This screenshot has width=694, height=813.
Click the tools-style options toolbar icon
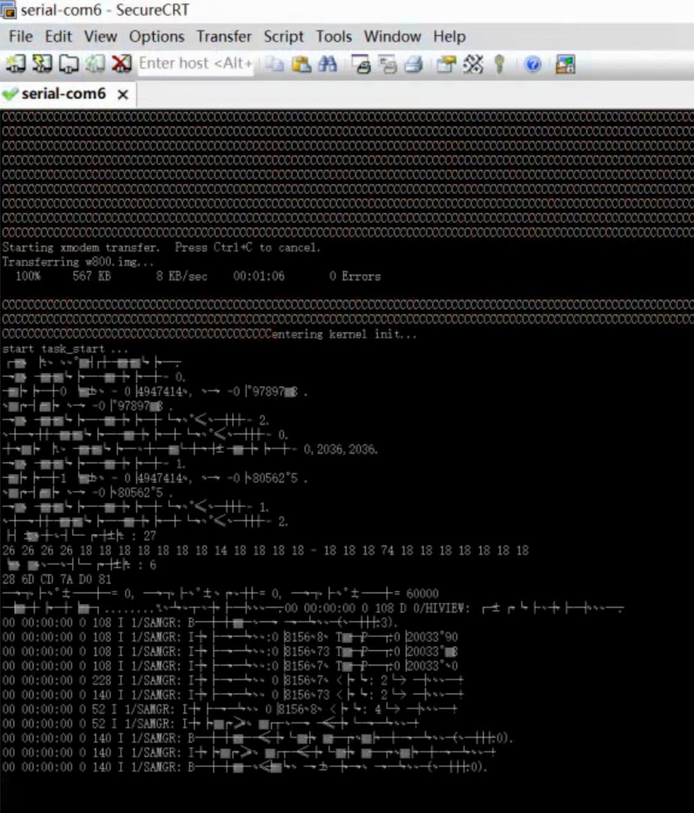click(x=473, y=64)
